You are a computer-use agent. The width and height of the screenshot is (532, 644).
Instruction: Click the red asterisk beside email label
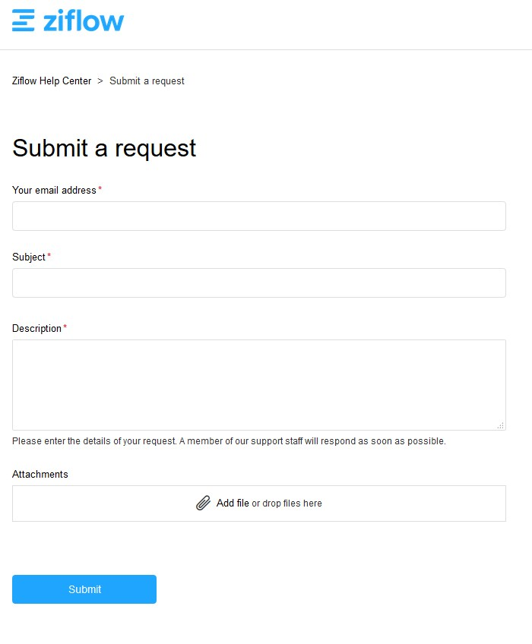(100, 189)
